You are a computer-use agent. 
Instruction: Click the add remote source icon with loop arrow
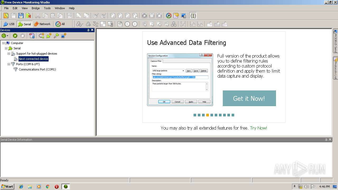click(41, 36)
